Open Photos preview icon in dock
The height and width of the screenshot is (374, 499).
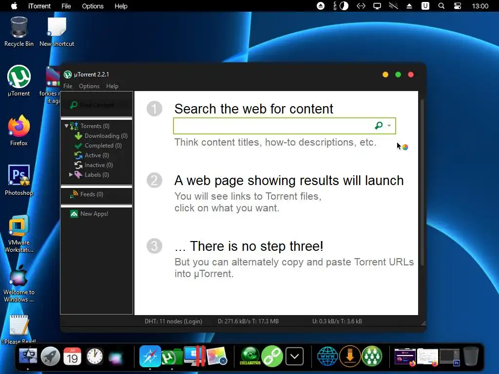(217, 356)
